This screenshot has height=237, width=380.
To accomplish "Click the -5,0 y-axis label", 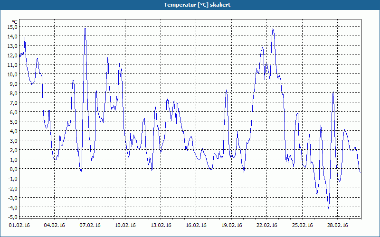I will tap(13, 217).
